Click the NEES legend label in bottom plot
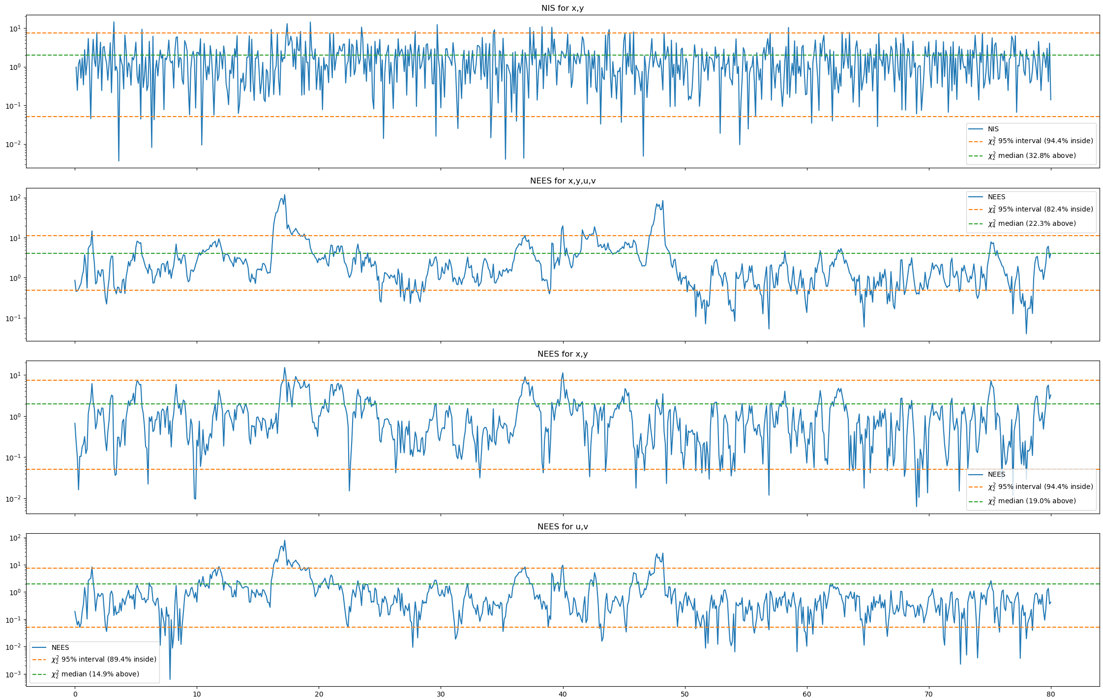 point(60,647)
